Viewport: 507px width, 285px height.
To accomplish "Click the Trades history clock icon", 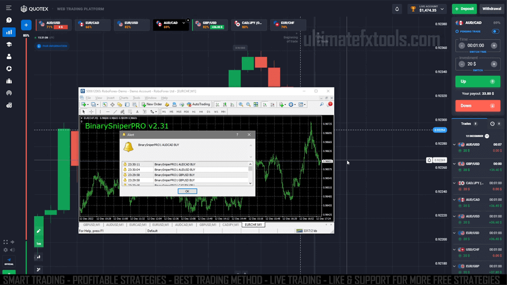I will pos(492,124).
